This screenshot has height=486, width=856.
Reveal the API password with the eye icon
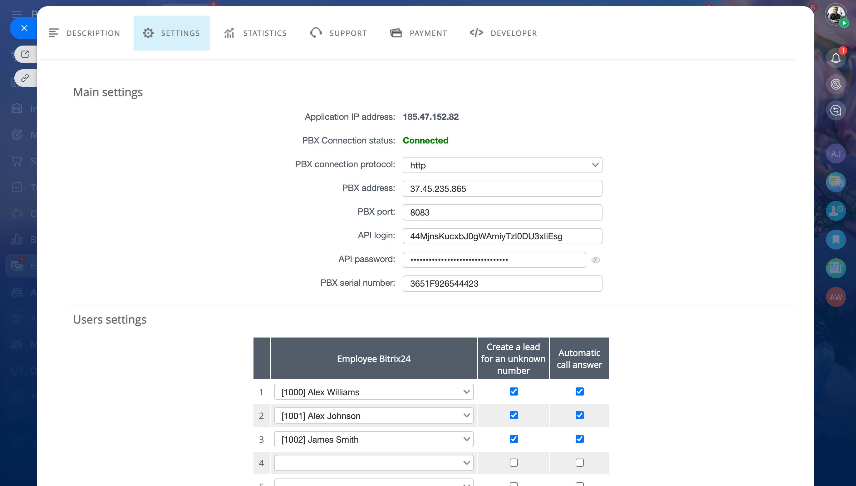[x=596, y=260]
